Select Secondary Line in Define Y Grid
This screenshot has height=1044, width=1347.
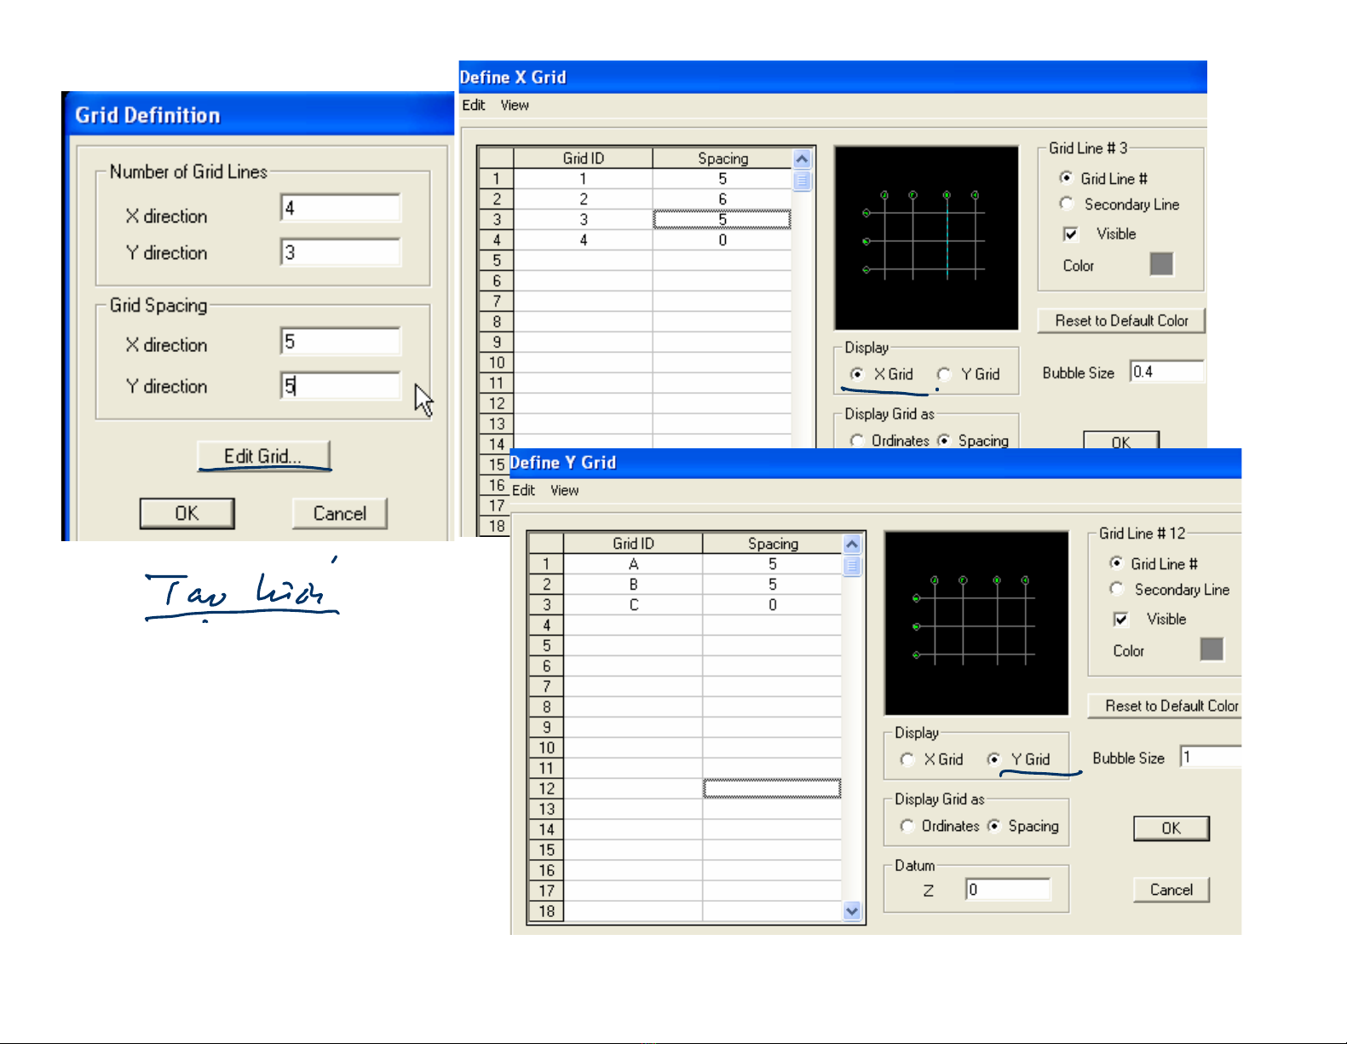1117,590
